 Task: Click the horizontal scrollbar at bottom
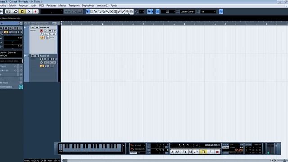tap(167, 161)
